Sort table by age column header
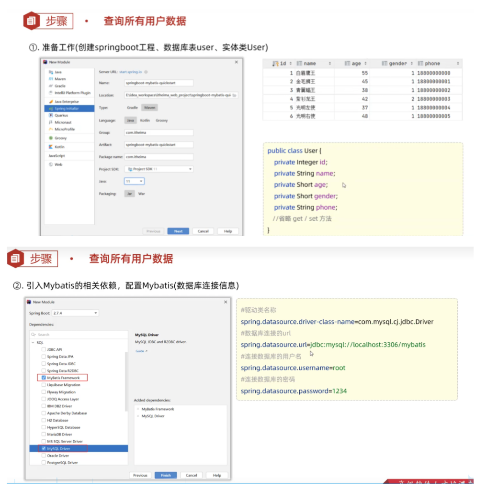The height and width of the screenshot is (488, 498). 356,64
